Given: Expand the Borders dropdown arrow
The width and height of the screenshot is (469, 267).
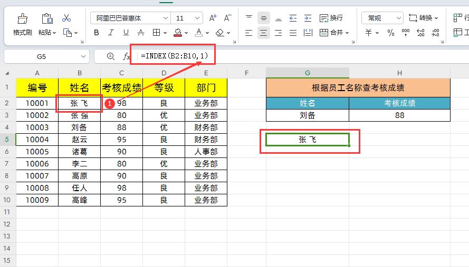Looking at the screenshot, I should coord(165,33).
